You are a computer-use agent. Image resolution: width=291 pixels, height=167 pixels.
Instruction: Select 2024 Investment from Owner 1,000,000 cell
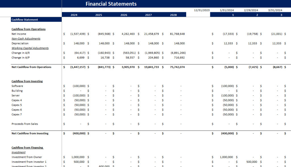(78, 157)
